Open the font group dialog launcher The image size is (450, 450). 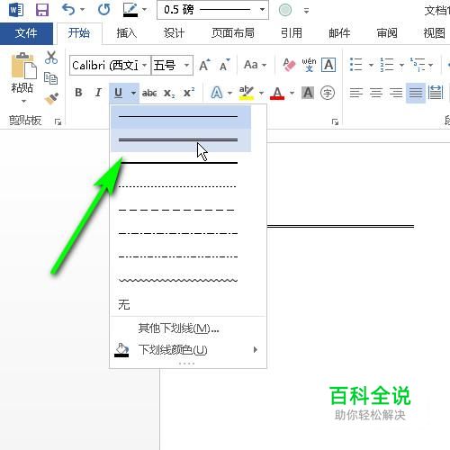335,121
